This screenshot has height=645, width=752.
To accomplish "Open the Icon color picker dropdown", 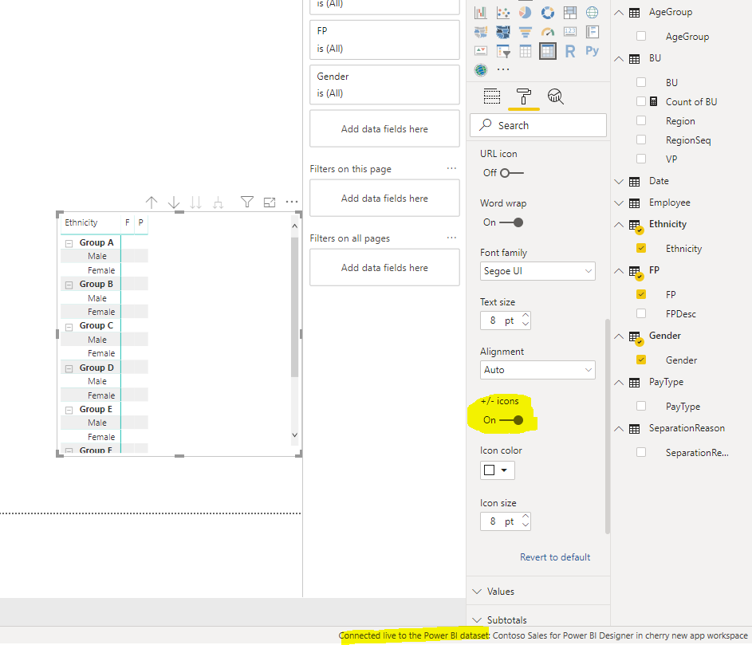I will click(498, 470).
